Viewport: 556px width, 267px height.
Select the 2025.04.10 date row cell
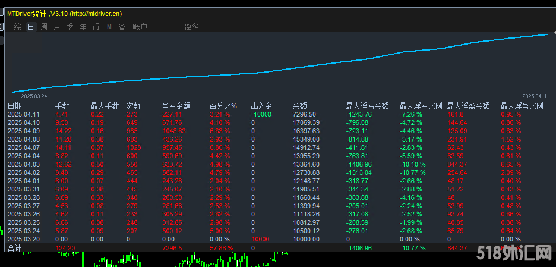tap(23, 123)
